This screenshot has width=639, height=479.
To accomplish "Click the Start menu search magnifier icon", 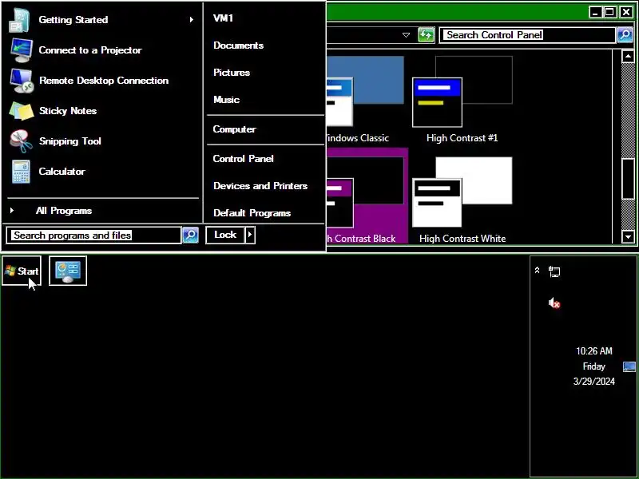I will tap(190, 235).
